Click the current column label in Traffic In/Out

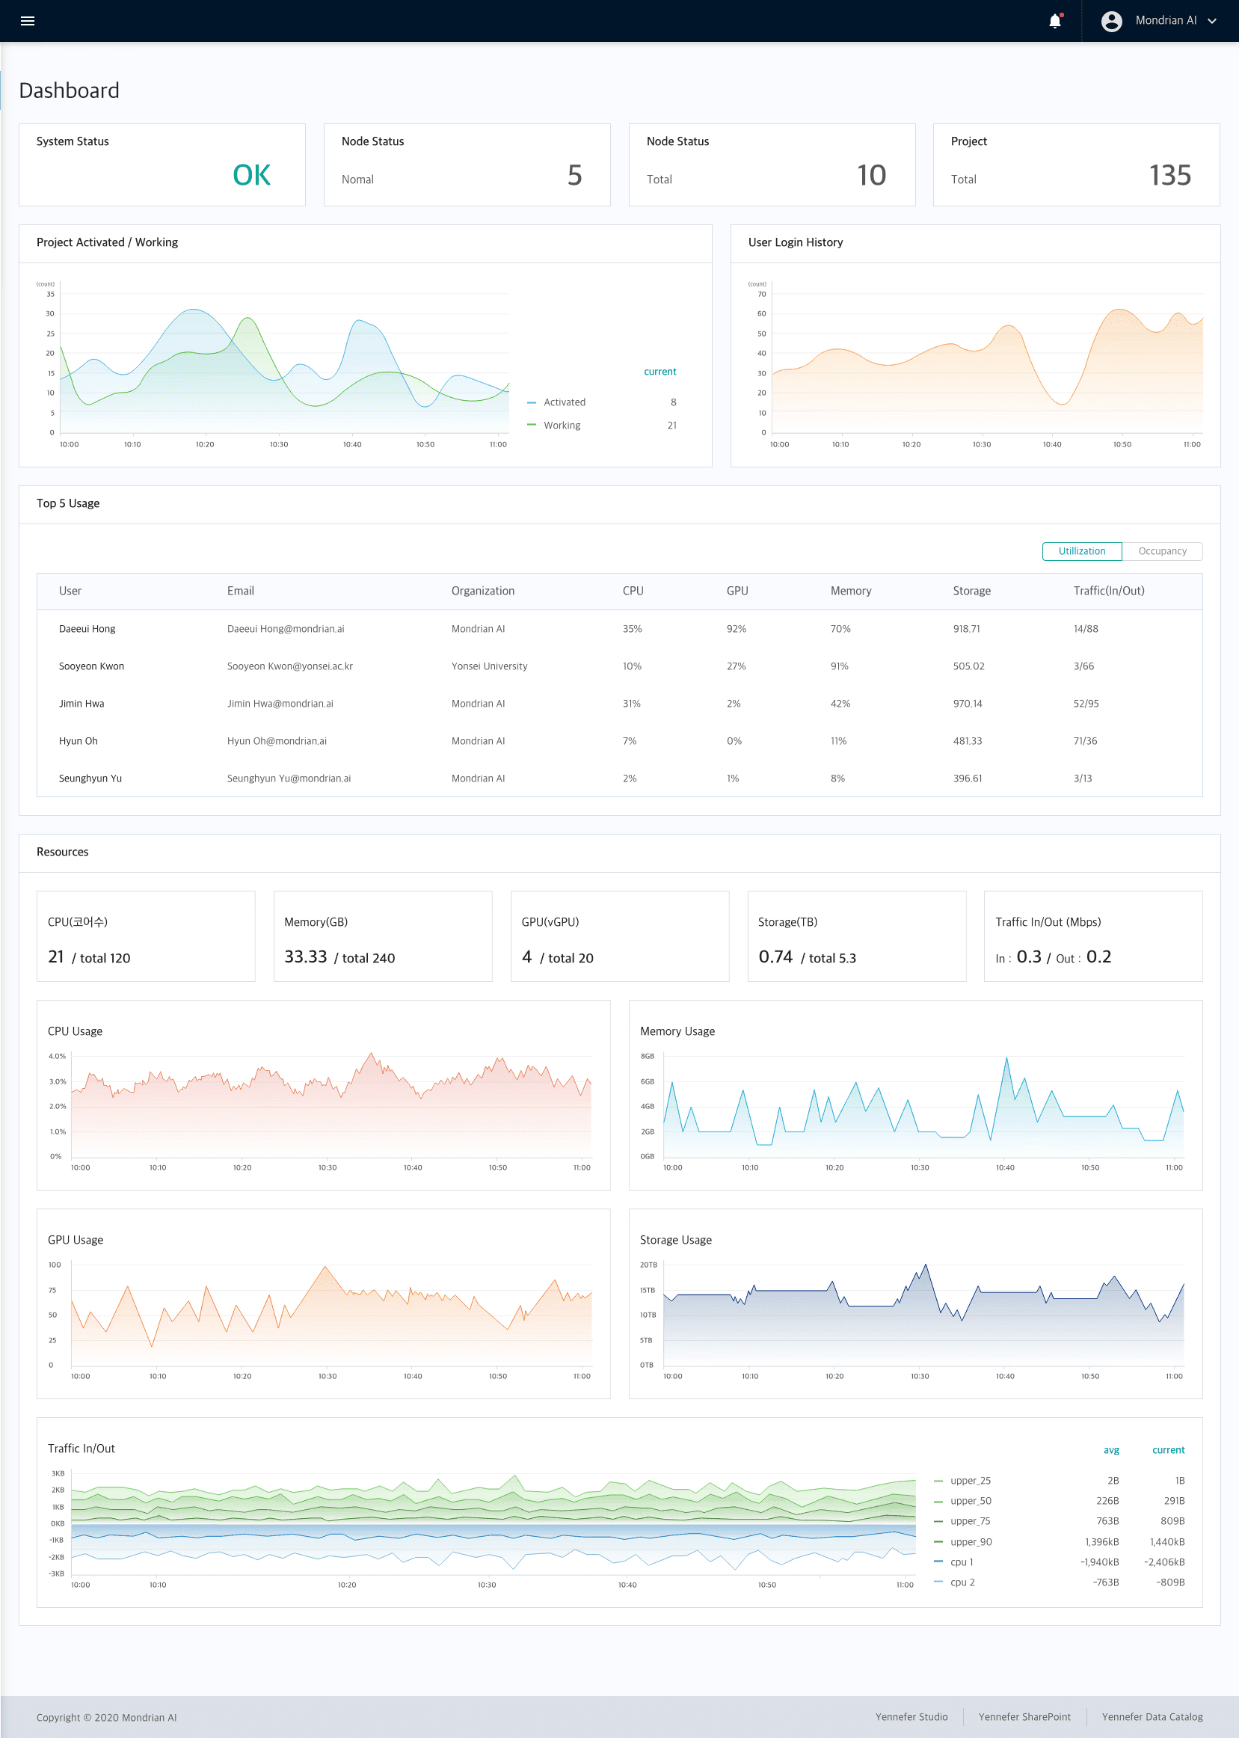click(1168, 1449)
